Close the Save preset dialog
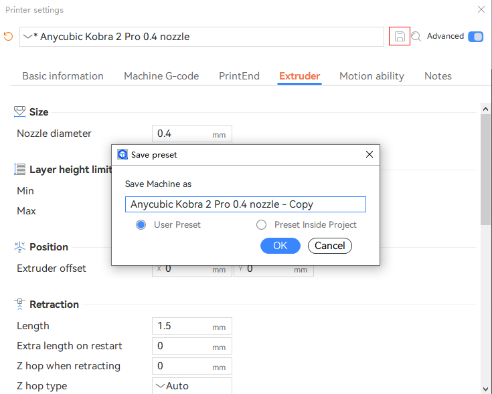 370,154
